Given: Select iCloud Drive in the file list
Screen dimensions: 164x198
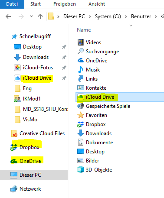Looking at the screenshot, I should tap(100, 97).
